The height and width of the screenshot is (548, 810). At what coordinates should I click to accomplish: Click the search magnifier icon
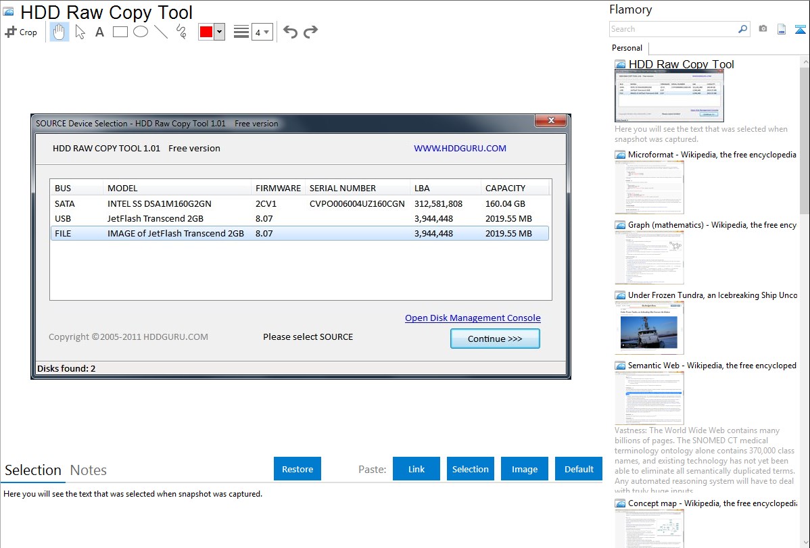click(742, 29)
